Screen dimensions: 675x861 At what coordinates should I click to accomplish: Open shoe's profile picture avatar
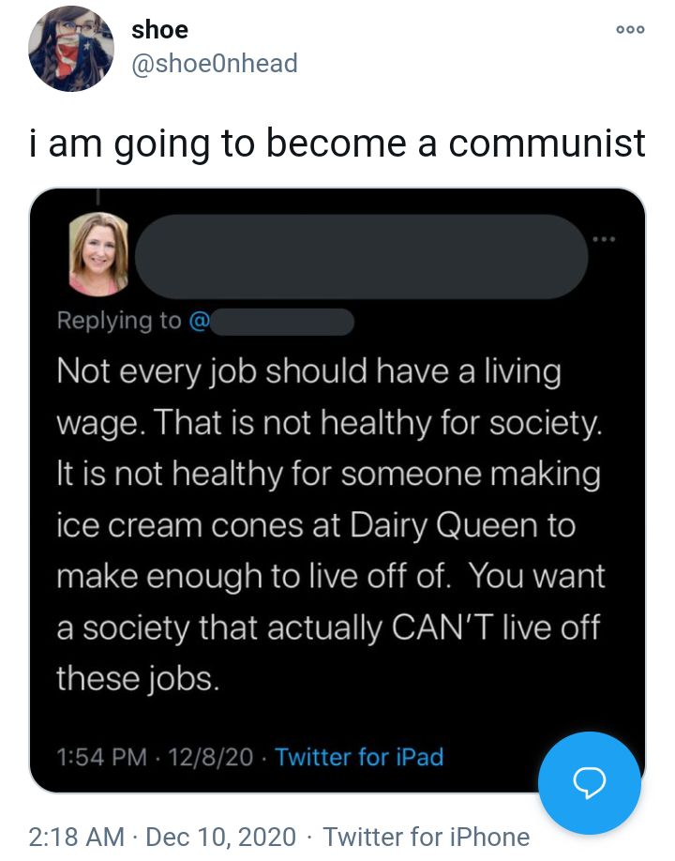(71, 49)
